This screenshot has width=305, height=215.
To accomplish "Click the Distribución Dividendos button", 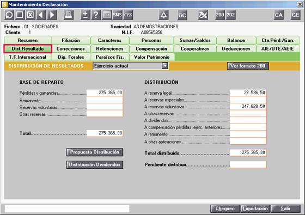I will [x=95, y=164].
